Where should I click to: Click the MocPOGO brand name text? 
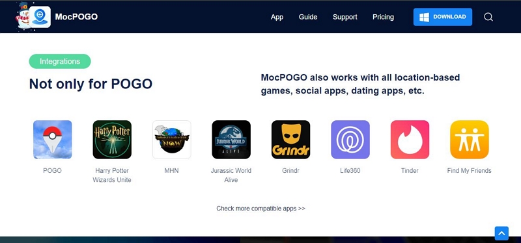click(76, 17)
